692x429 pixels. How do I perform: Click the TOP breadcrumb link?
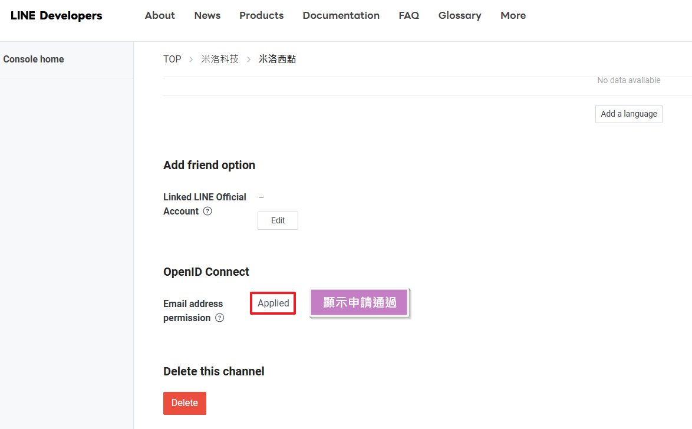click(172, 59)
